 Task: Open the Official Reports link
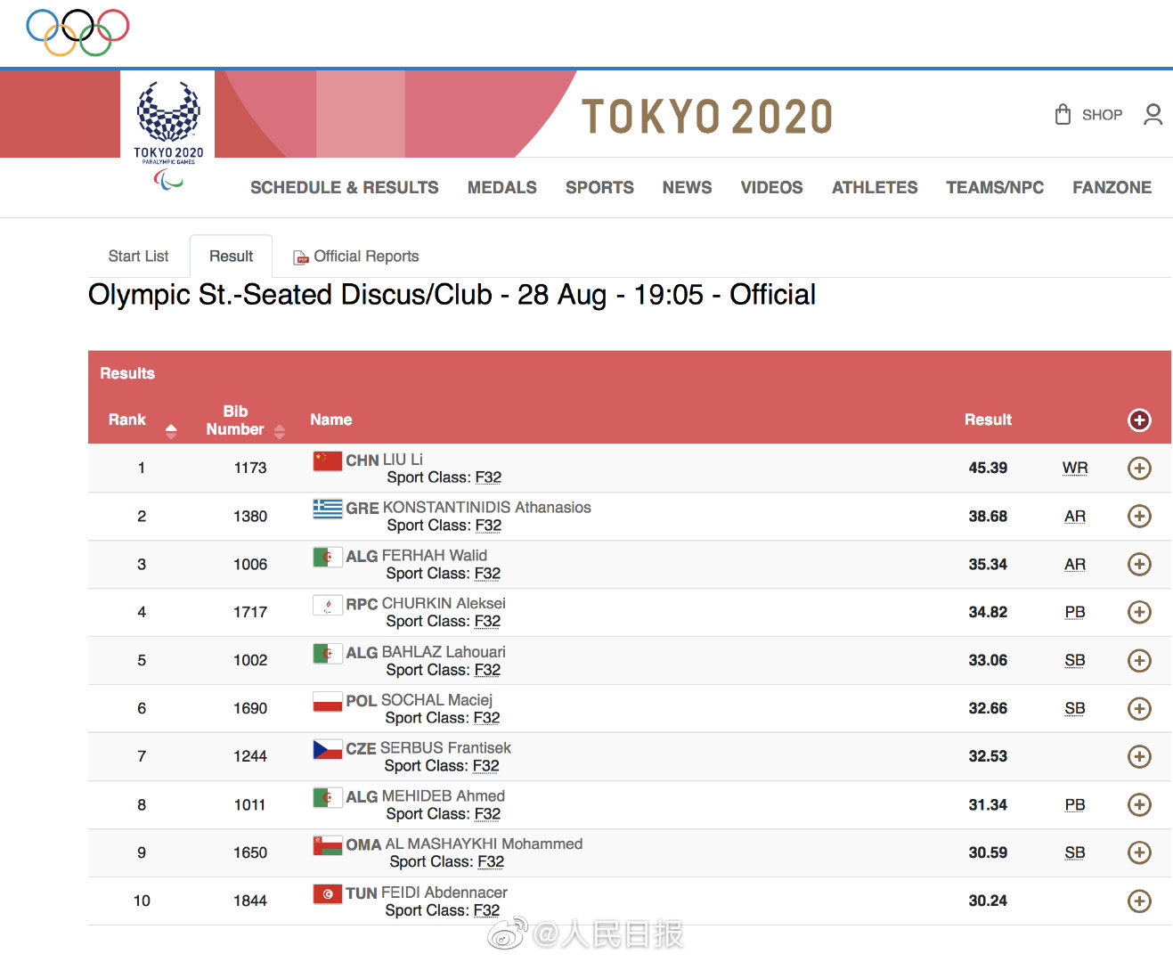click(366, 257)
